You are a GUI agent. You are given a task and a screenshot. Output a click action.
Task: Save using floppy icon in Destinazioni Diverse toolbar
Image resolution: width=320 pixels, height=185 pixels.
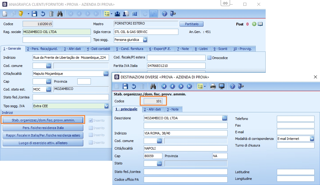(125, 86)
